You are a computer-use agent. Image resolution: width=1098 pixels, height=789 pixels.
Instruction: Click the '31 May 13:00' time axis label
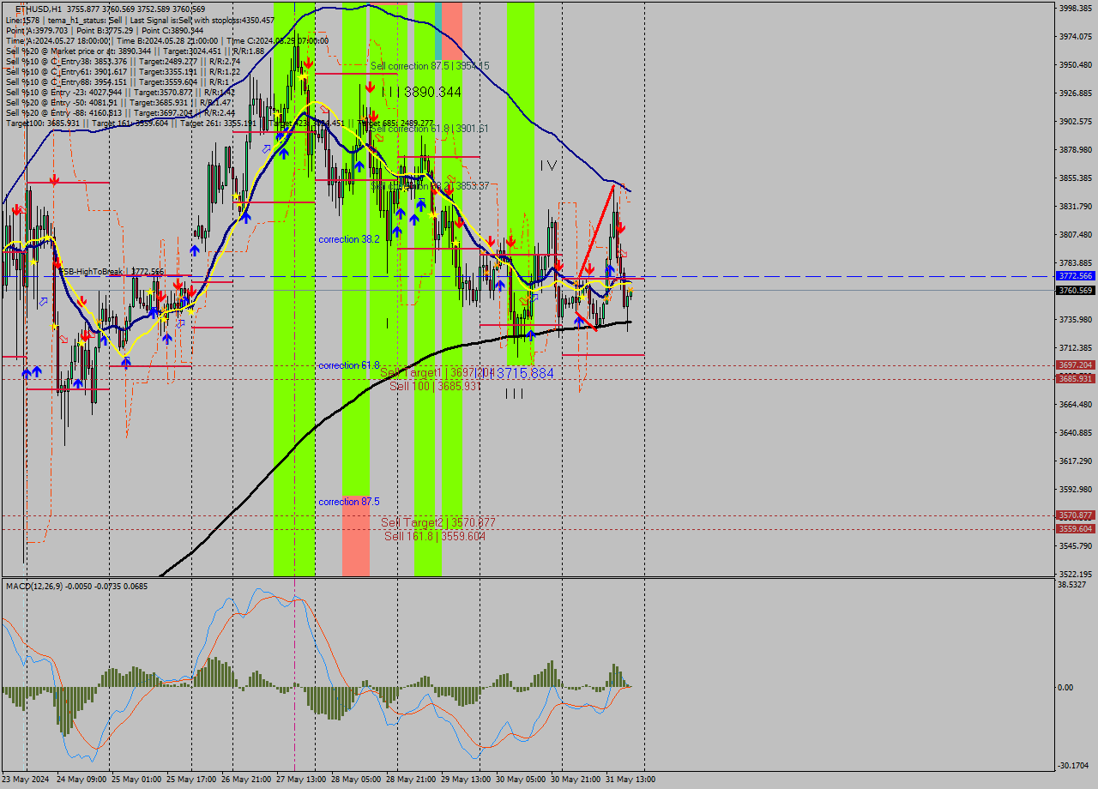coord(630,780)
